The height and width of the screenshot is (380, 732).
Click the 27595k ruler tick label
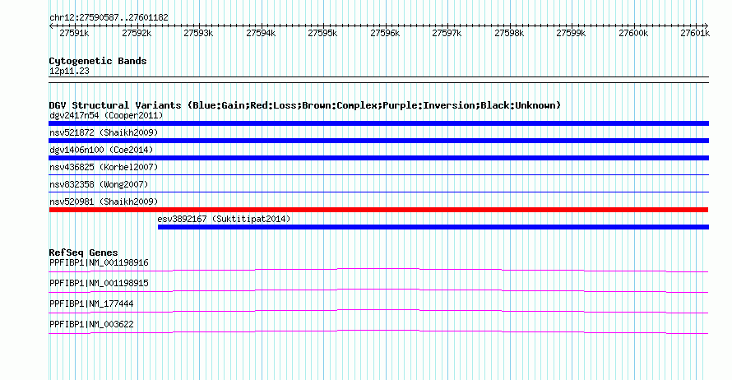click(x=322, y=33)
